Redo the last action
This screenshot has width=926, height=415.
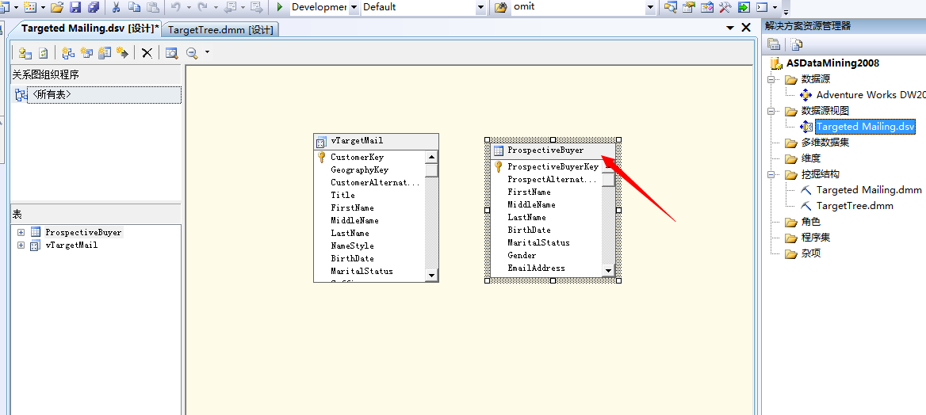204,7
